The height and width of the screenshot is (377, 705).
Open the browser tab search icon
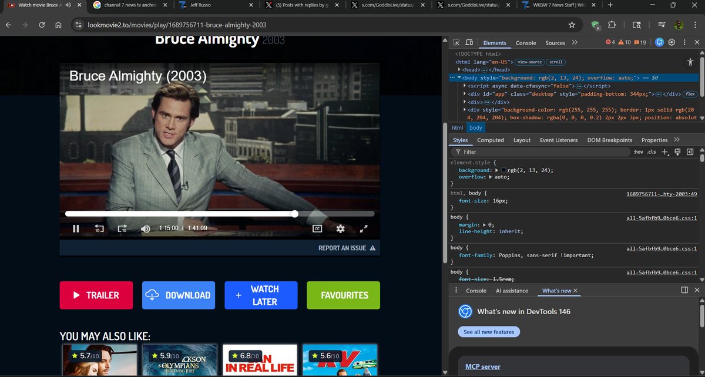pyautogui.click(x=636, y=25)
